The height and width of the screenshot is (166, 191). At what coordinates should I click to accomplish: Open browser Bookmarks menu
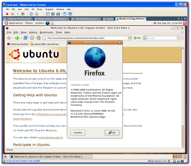click(46, 32)
